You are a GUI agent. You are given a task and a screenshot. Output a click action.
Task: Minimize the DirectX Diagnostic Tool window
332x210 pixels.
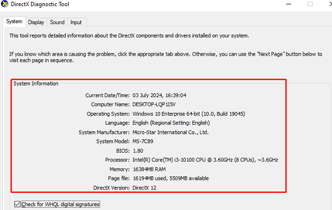coord(289,4)
